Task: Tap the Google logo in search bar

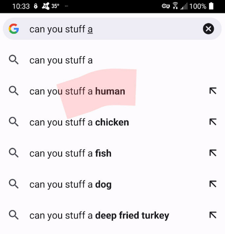Action: click(x=14, y=29)
